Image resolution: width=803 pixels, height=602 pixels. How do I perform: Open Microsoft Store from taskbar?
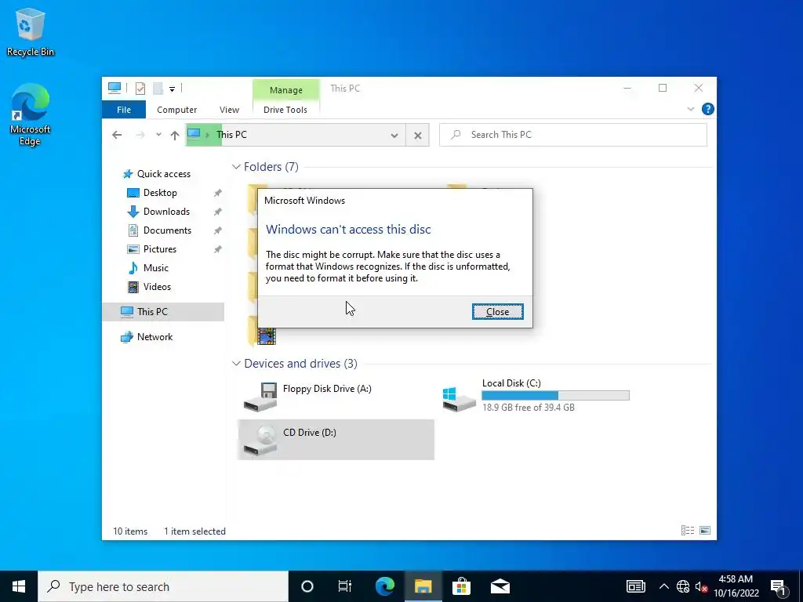461,586
